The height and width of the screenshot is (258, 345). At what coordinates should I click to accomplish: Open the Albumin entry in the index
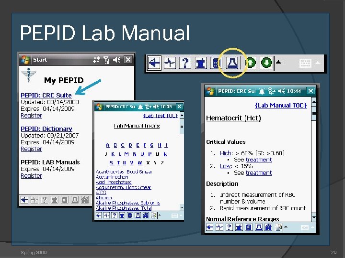[104, 198]
